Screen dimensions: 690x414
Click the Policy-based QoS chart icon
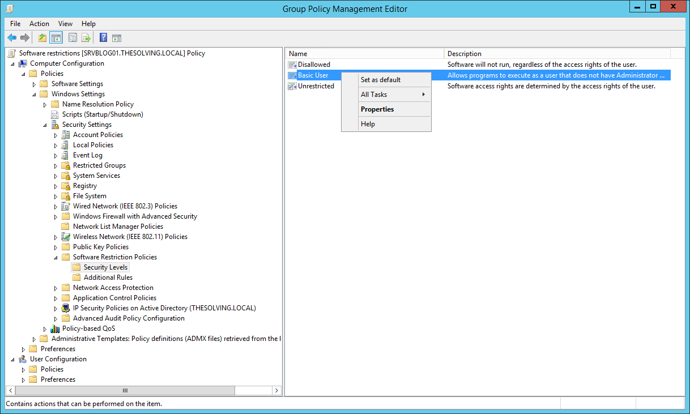pos(55,328)
